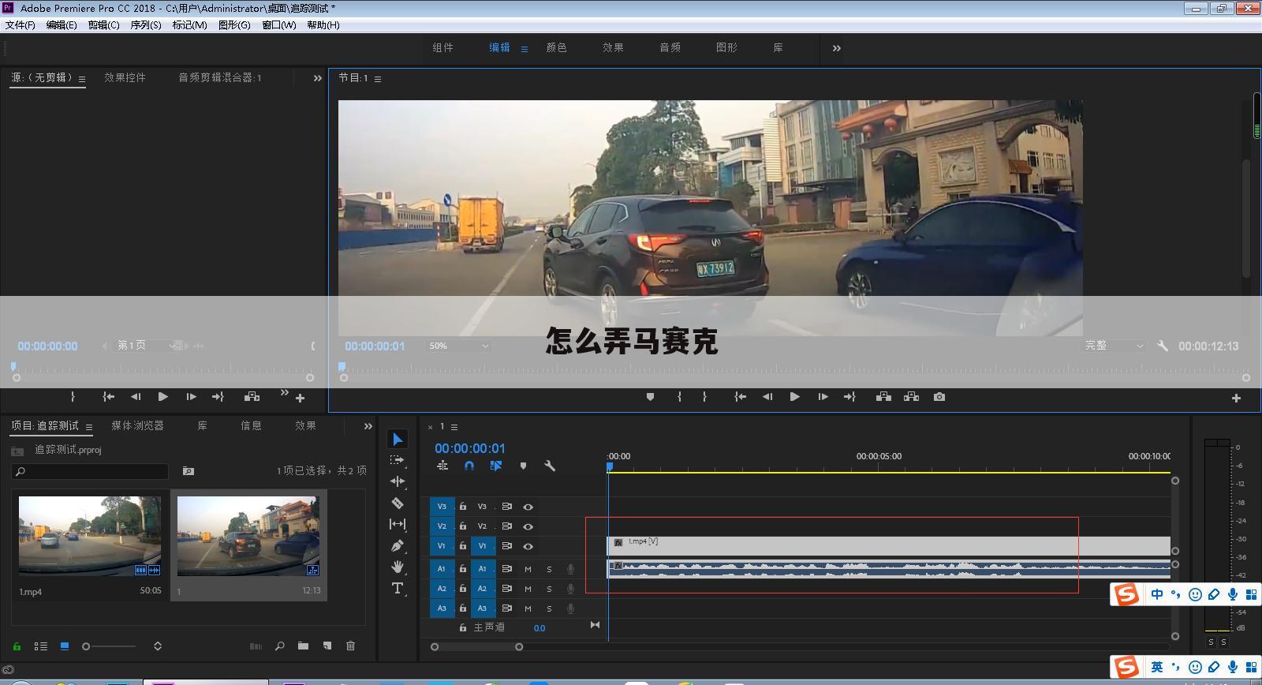Switch project panel to list view
This screenshot has width=1262, height=685.
tap(41, 646)
